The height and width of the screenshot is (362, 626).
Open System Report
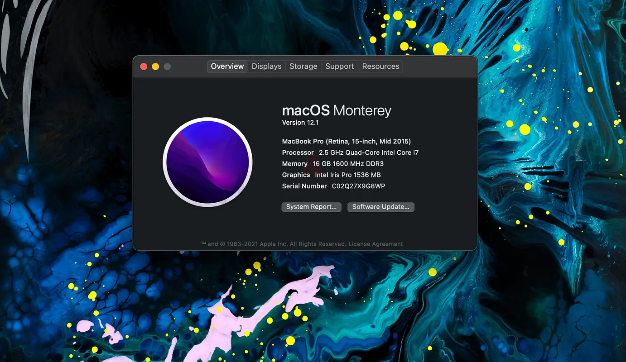click(x=312, y=207)
